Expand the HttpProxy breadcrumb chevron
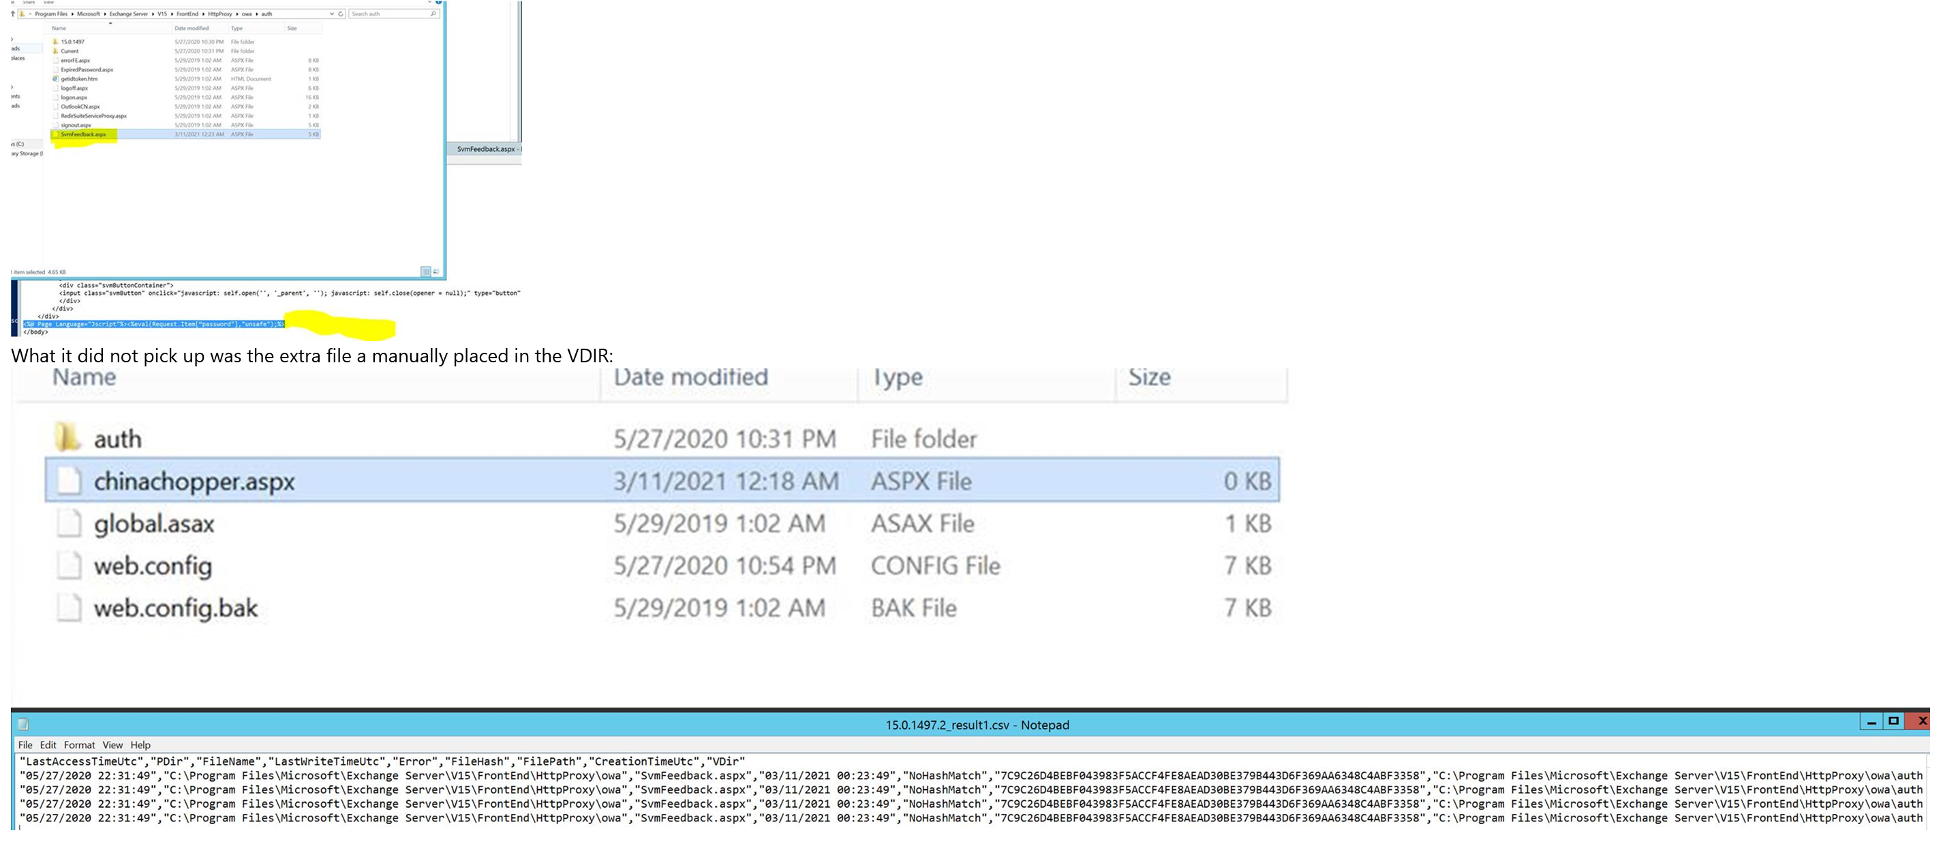Image resolution: width=1958 pixels, height=854 pixels. click(x=237, y=14)
